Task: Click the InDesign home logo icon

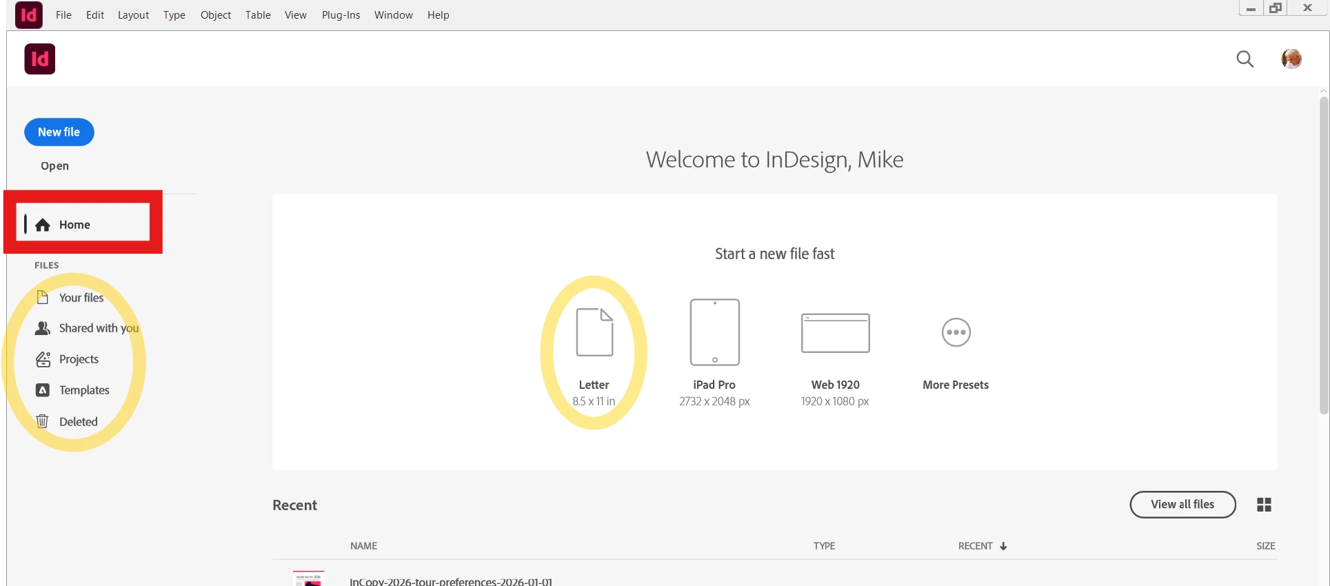Action: pyautogui.click(x=40, y=59)
